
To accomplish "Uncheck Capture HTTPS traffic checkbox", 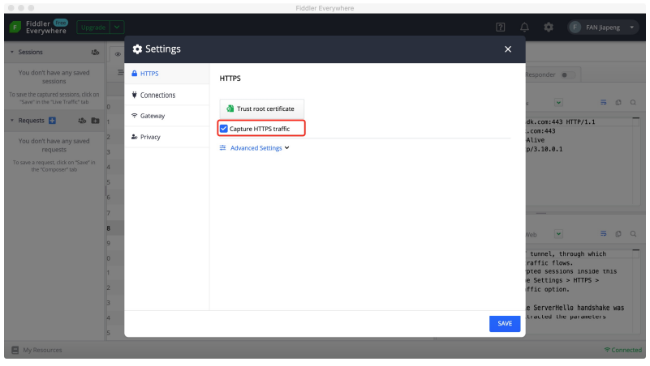I will pyautogui.click(x=224, y=129).
